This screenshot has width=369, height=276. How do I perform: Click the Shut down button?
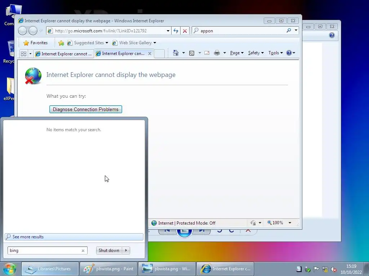(x=109, y=250)
